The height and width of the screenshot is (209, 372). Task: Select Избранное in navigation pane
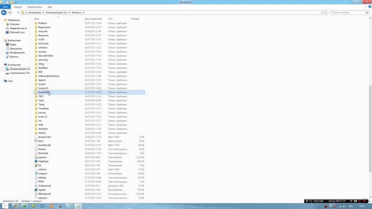pos(14,20)
